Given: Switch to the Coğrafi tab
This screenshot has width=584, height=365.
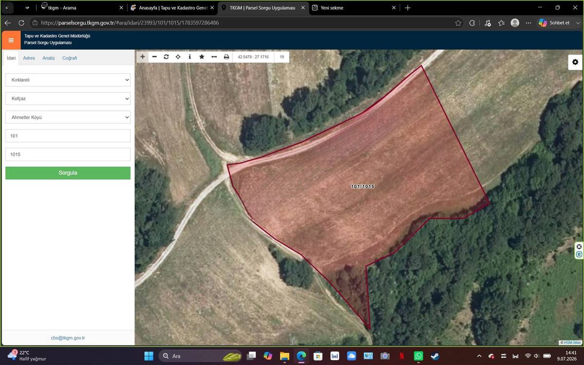Looking at the screenshot, I should pyautogui.click(x=70, y=58).
